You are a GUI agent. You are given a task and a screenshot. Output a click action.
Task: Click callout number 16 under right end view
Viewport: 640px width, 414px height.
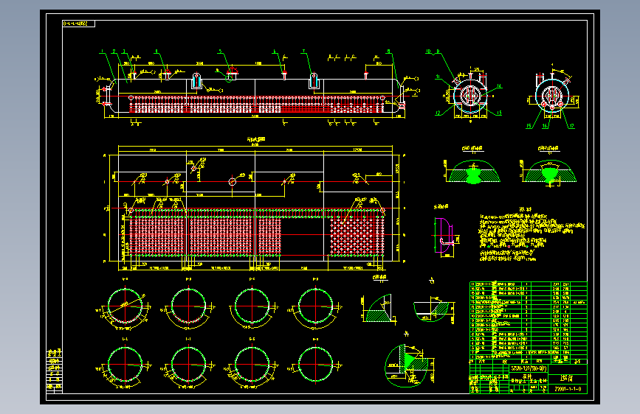click(545, 126)
